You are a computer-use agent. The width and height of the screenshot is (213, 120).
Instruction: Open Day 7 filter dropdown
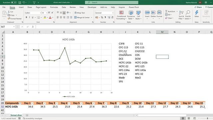106,103
